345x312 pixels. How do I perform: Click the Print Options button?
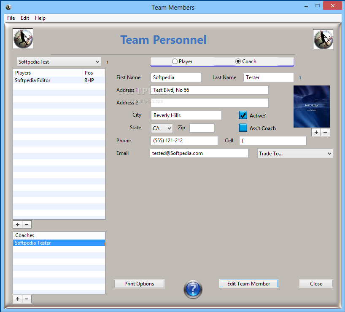139,284
